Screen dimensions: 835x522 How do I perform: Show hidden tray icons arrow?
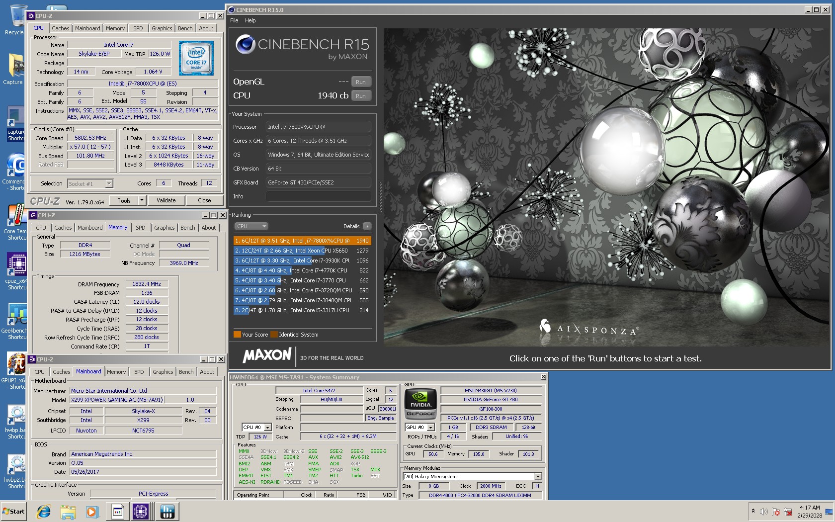click(753, 511)
